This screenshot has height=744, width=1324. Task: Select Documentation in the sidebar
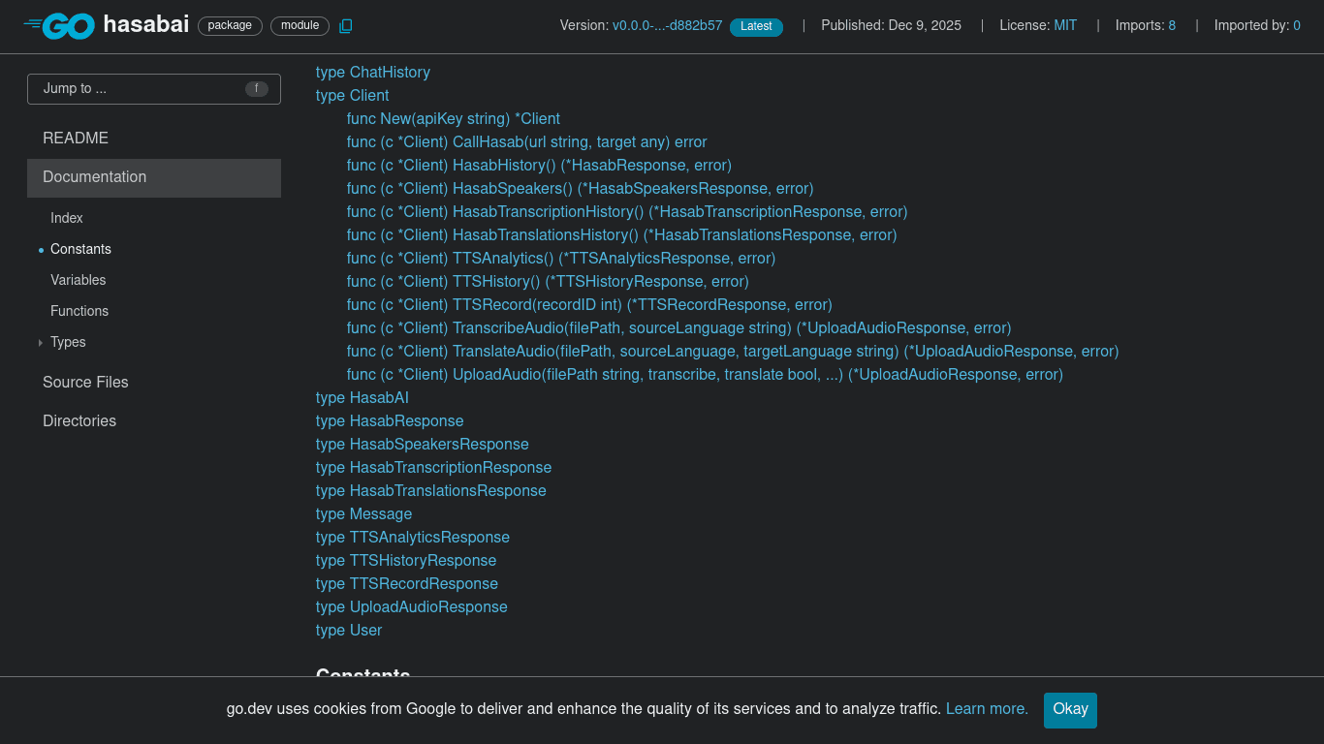tap(94, 177)
